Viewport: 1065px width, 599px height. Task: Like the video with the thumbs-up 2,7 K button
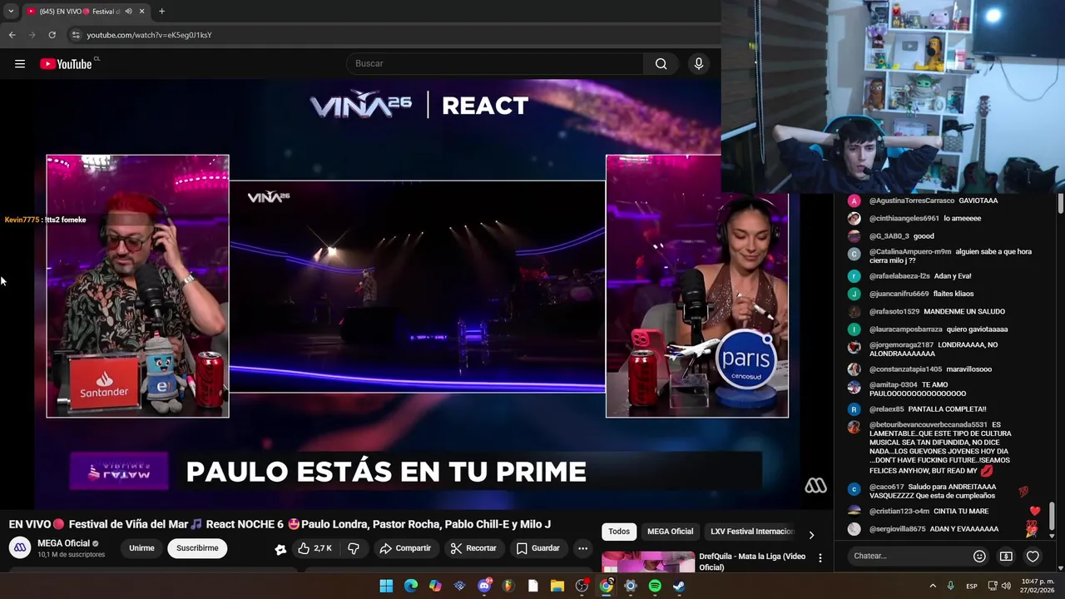point(315,548)
